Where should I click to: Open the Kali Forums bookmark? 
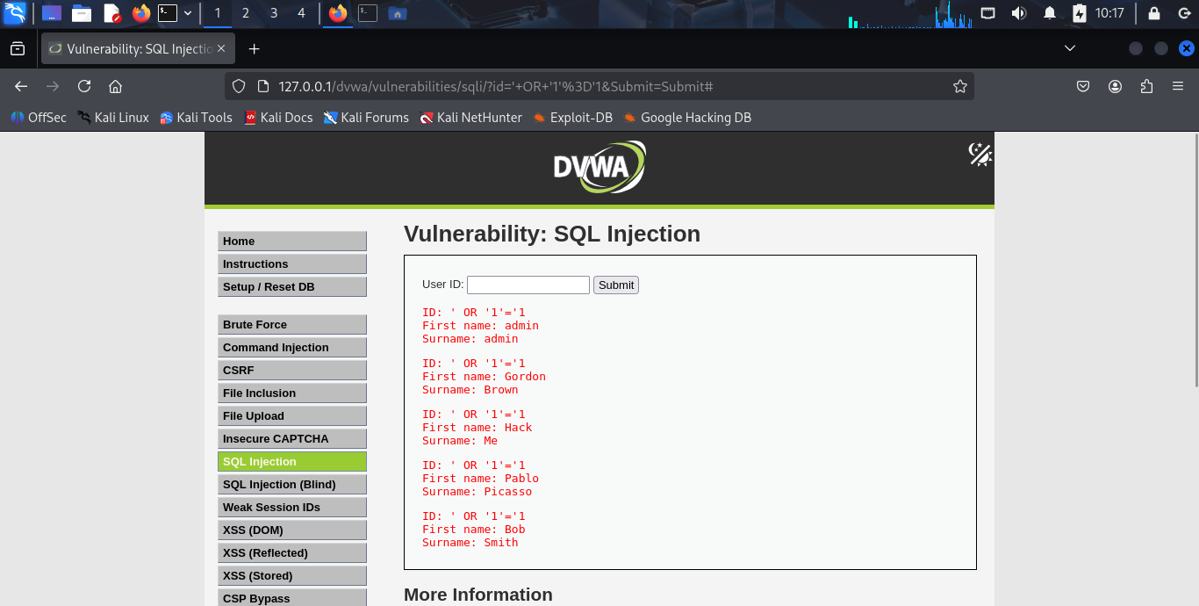tap(366, 118)
